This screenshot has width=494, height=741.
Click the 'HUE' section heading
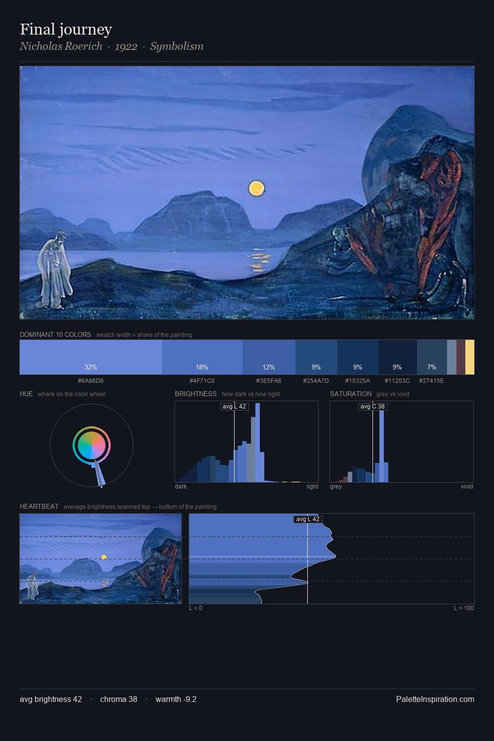(x=26, y=394)
